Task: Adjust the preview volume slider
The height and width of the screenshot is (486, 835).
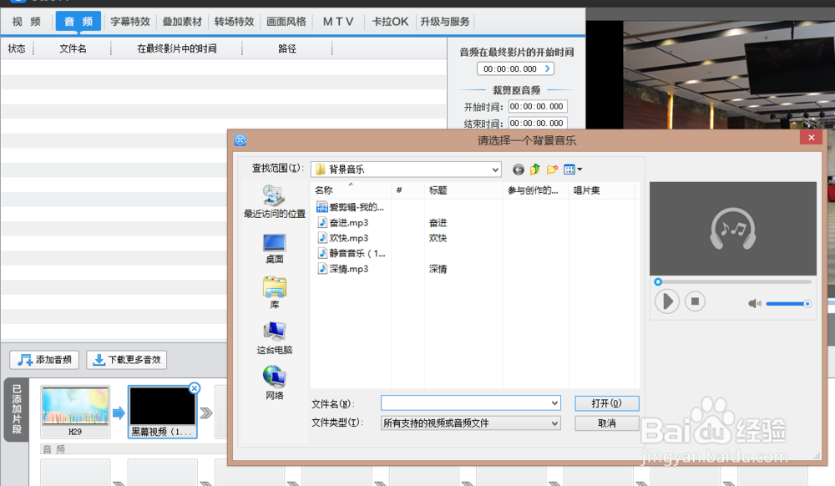Action: (x=788, y=303)
